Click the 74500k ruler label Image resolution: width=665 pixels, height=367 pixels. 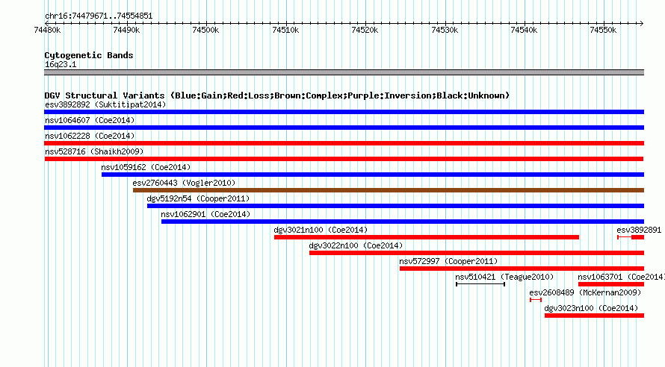coord(205,30)
